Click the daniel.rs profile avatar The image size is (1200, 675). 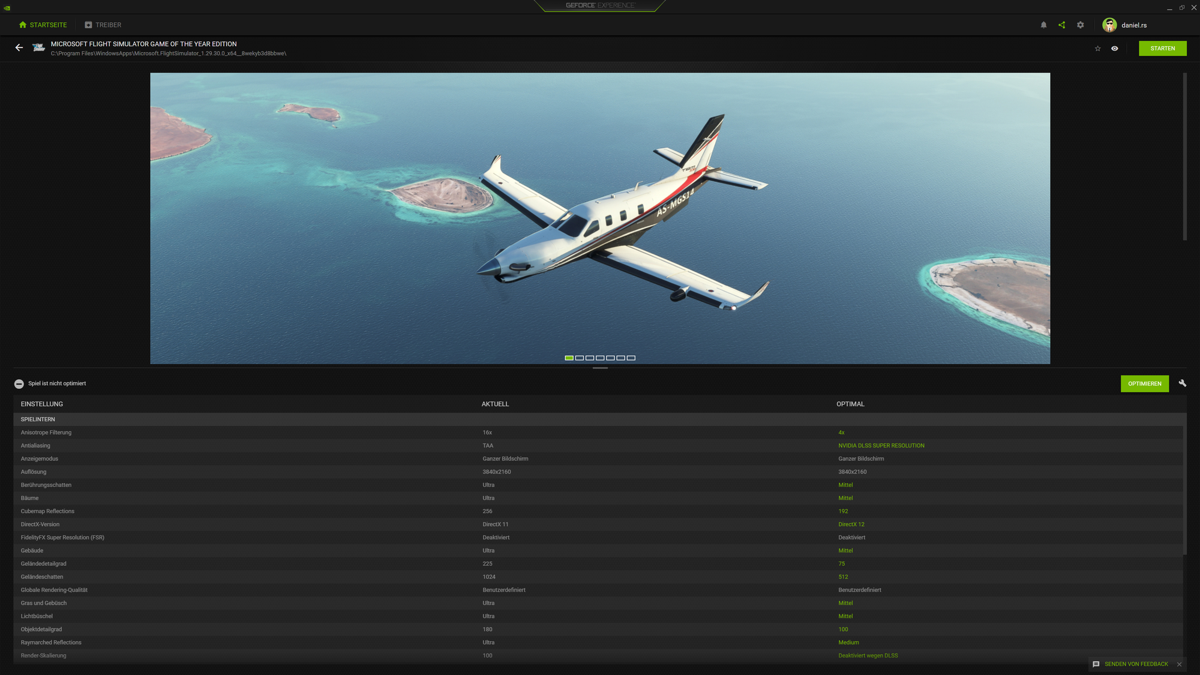coord(1109,25)
